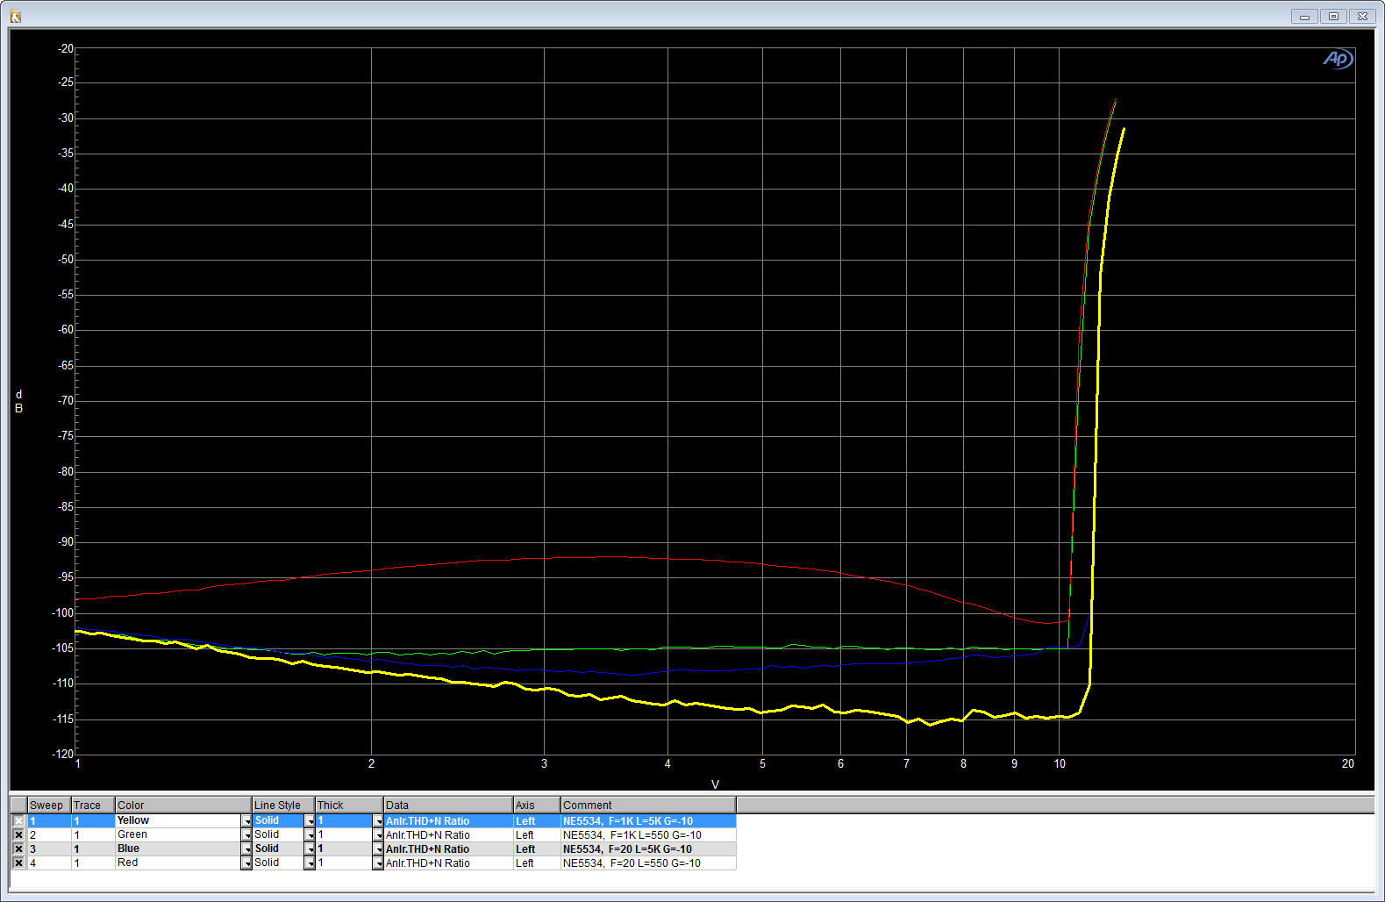1385x902 pixels.
Task: Open line style dropdown for sweep 4
Action: [x=310, y=863]
